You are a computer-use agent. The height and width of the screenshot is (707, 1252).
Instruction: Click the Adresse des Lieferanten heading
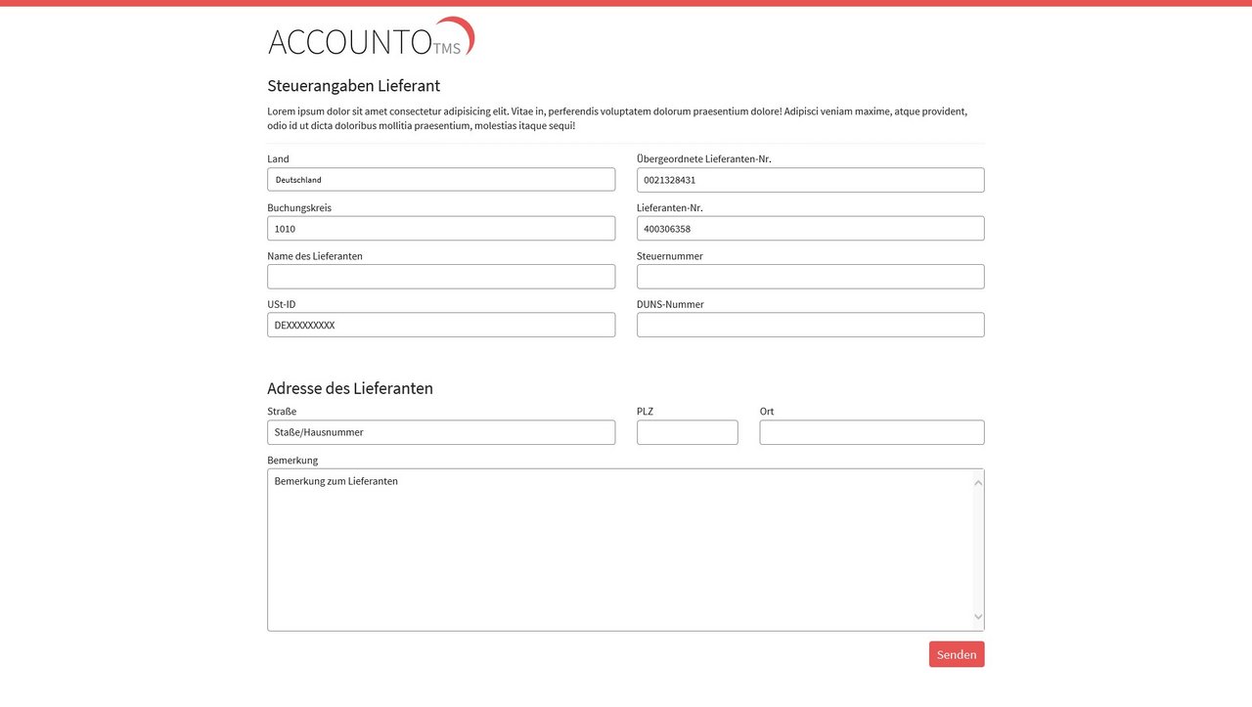coord(350,388)
